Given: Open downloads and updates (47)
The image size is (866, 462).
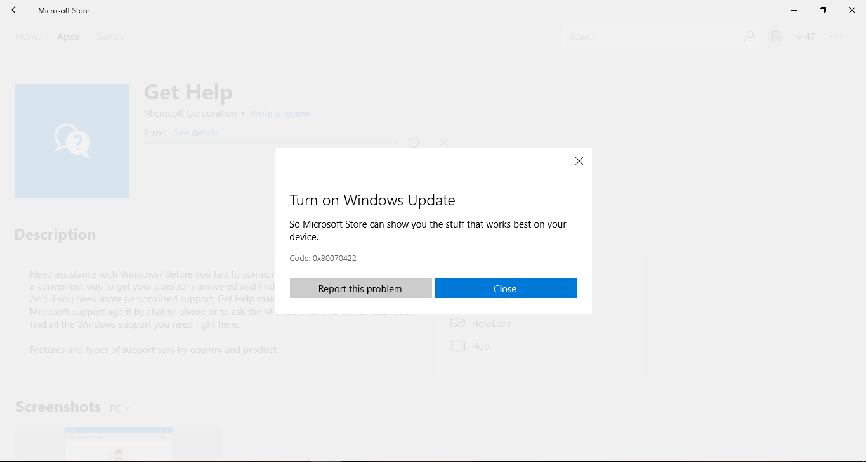Looking at the screenshot, I should (805, 37).
